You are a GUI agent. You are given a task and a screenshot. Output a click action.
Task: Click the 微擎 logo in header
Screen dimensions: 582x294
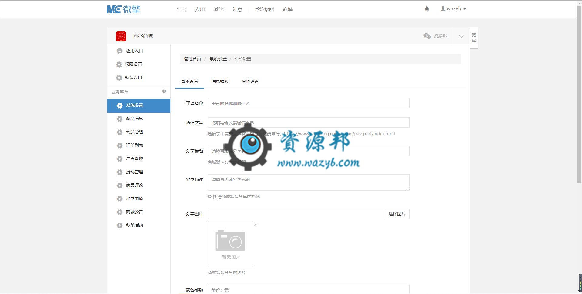pyautogui.click(x=123, y=9)
